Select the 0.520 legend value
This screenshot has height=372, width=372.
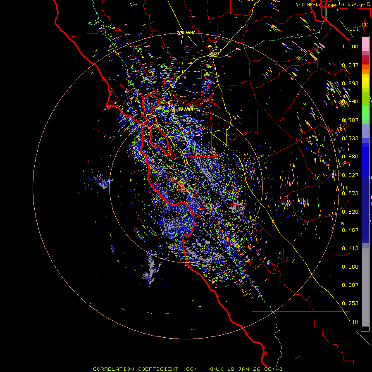(x=350, y=212)
